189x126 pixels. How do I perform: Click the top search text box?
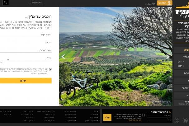coord(26,2)
